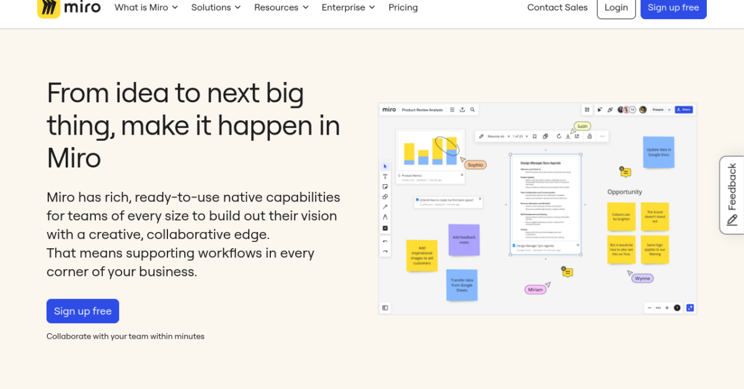Click the export icon next to Product Review Analysis
The width and height of the screenshot is (744, 389).
[x=462, y=110]
